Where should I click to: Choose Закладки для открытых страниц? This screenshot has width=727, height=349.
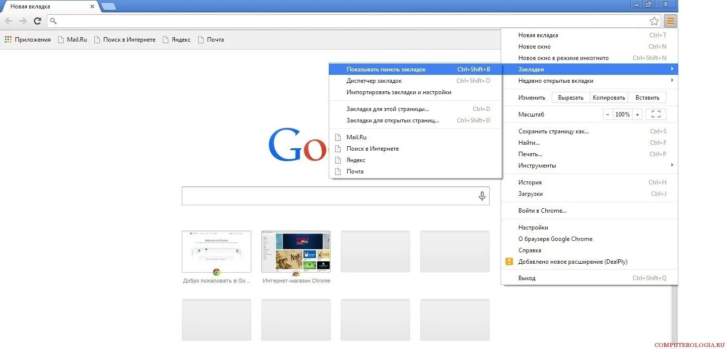point(416,120)
